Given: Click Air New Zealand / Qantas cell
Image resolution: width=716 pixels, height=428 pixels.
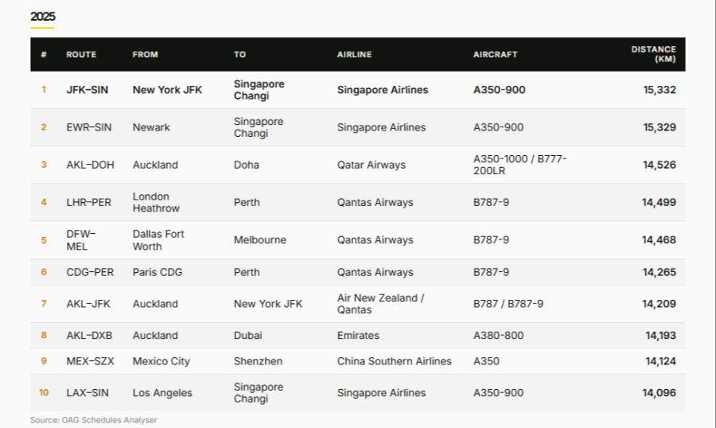Looking at the screenshot, I should coord(381,304).
